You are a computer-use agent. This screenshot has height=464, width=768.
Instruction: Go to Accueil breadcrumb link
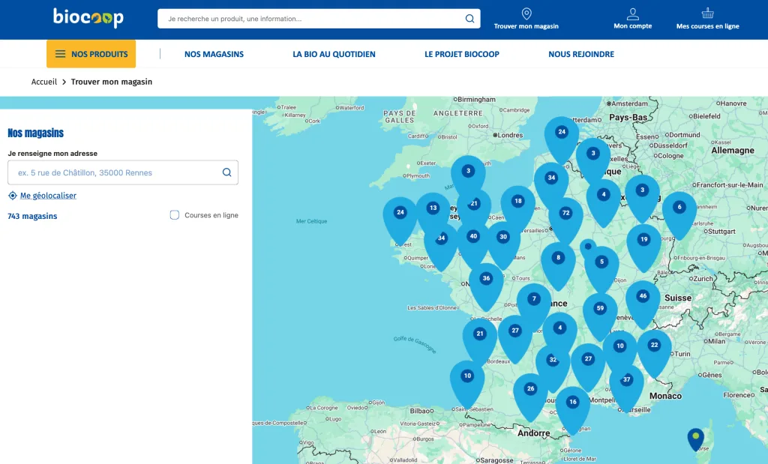point(44,82)
